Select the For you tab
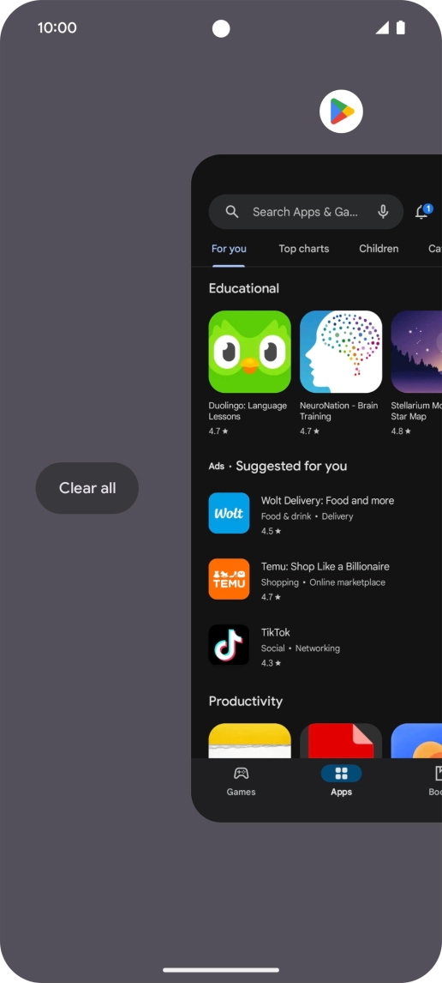 pos(229,249)
